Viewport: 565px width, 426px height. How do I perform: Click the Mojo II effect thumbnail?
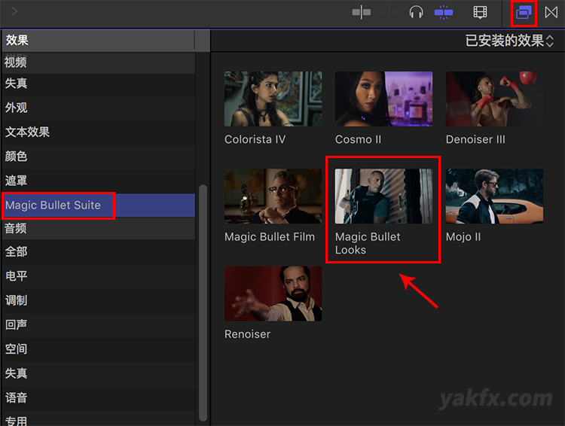click(494, 196)
